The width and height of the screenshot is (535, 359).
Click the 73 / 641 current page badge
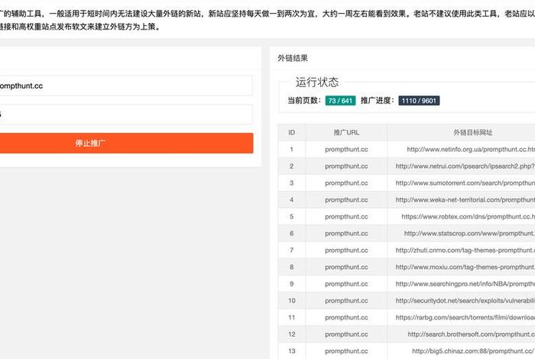pyautogui.click(x=340, y=101)
